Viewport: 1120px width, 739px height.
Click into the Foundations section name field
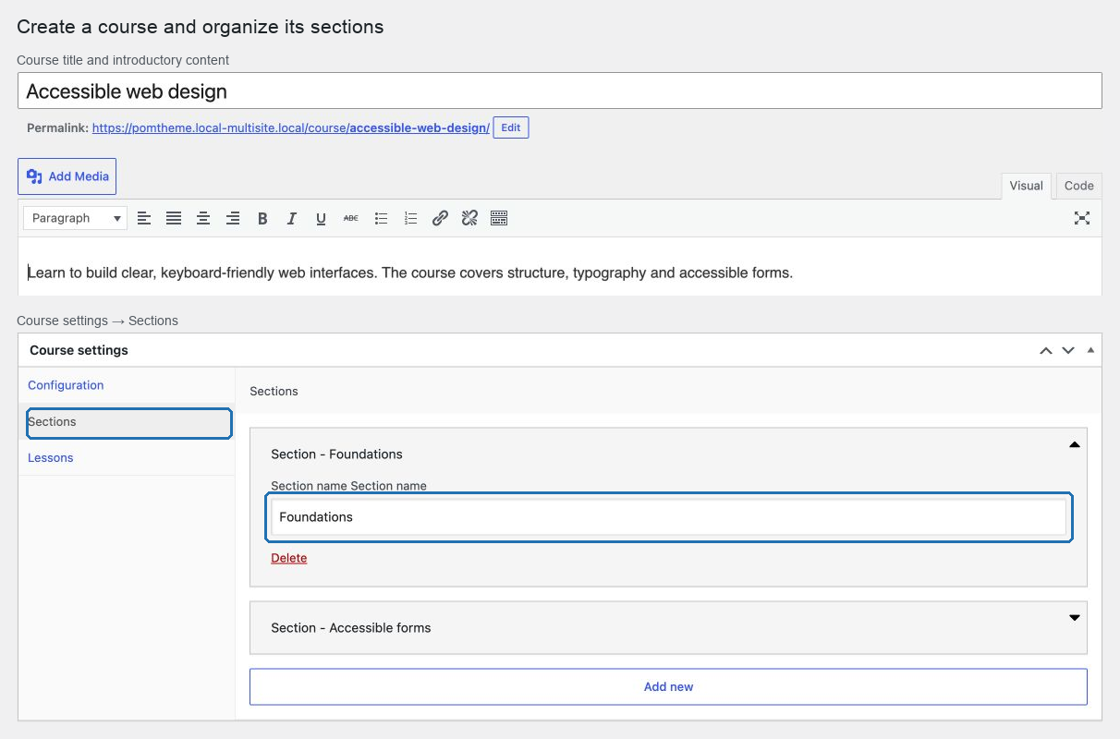pos(669,517)
